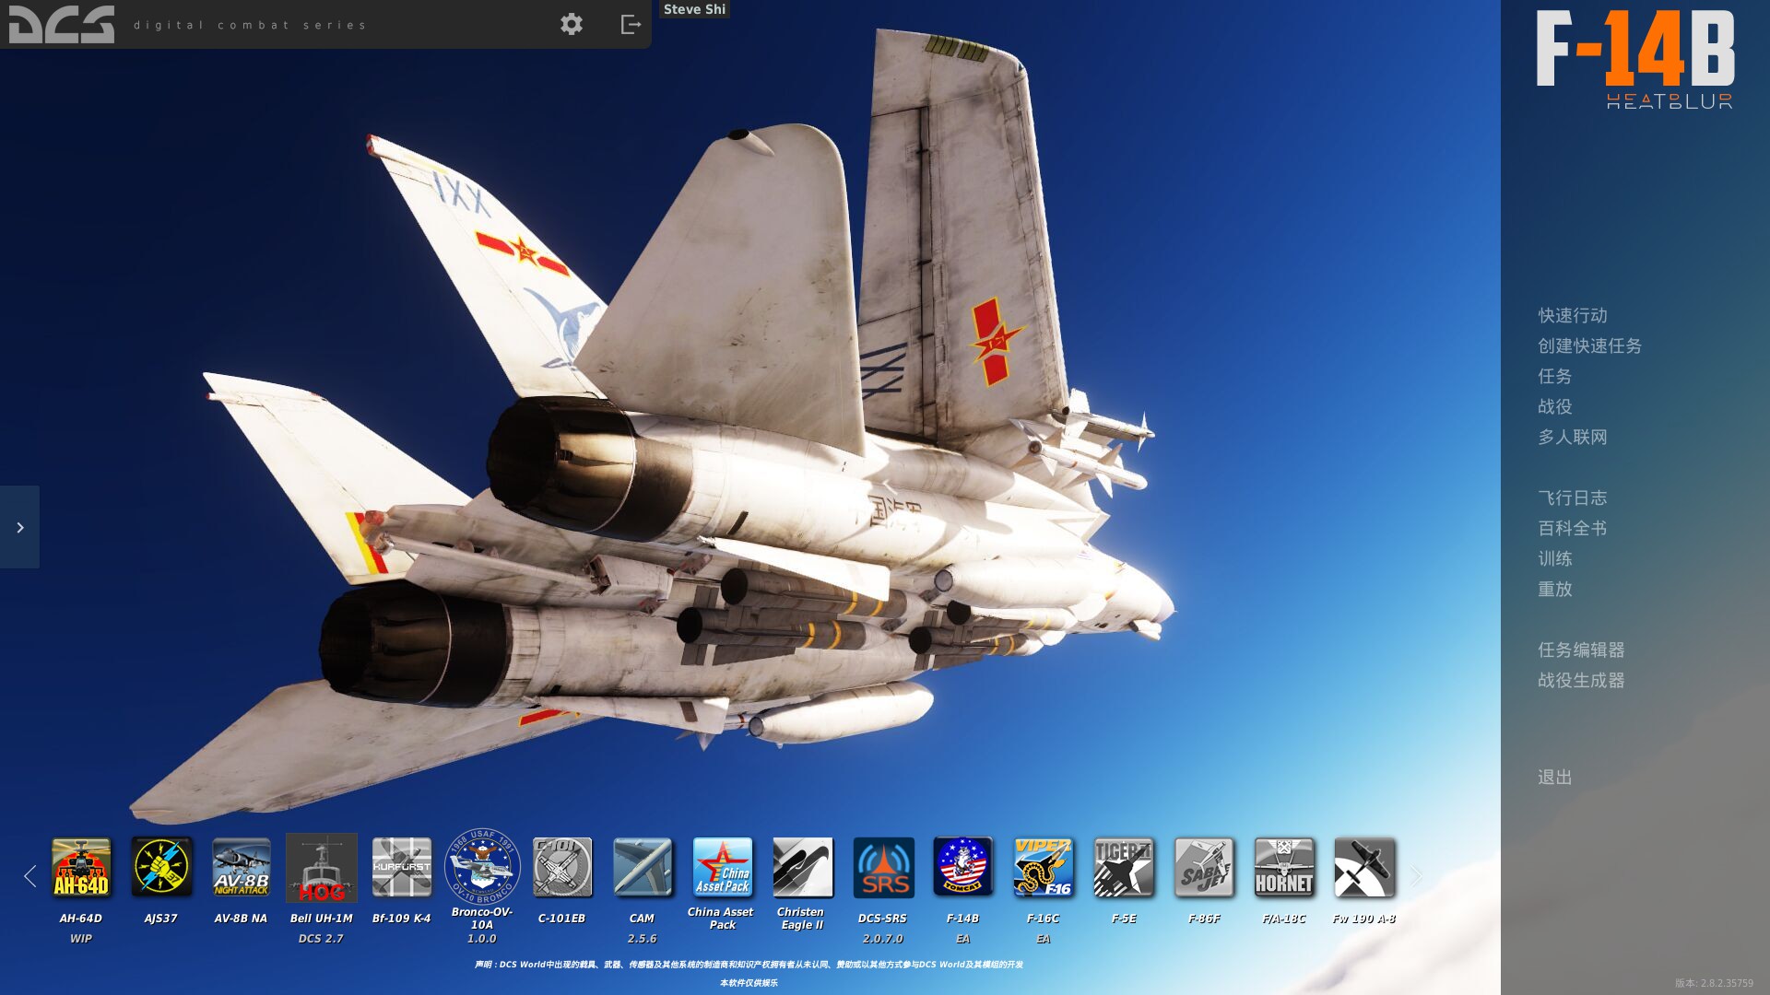
Task: Select the F/A-18C Hornet icon
Action: [x=1284, y=867]
